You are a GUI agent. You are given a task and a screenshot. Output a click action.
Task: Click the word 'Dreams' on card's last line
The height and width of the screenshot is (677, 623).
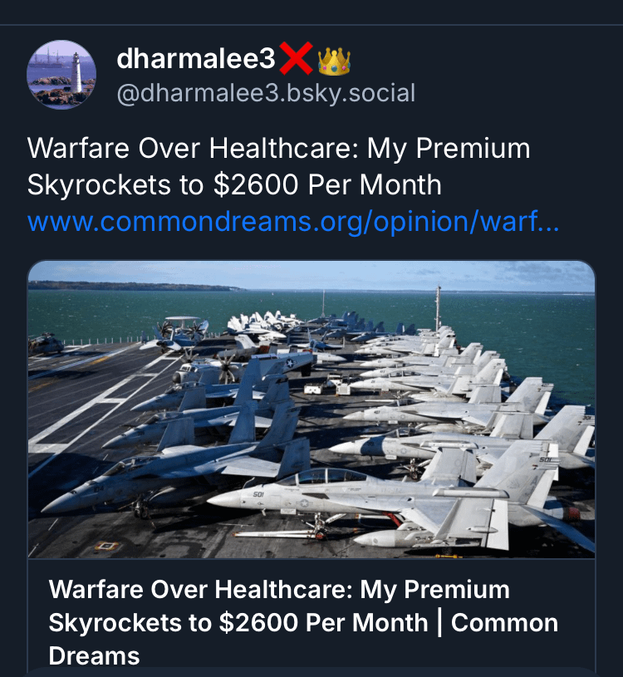pyautogui.click(x=94, y=656)
